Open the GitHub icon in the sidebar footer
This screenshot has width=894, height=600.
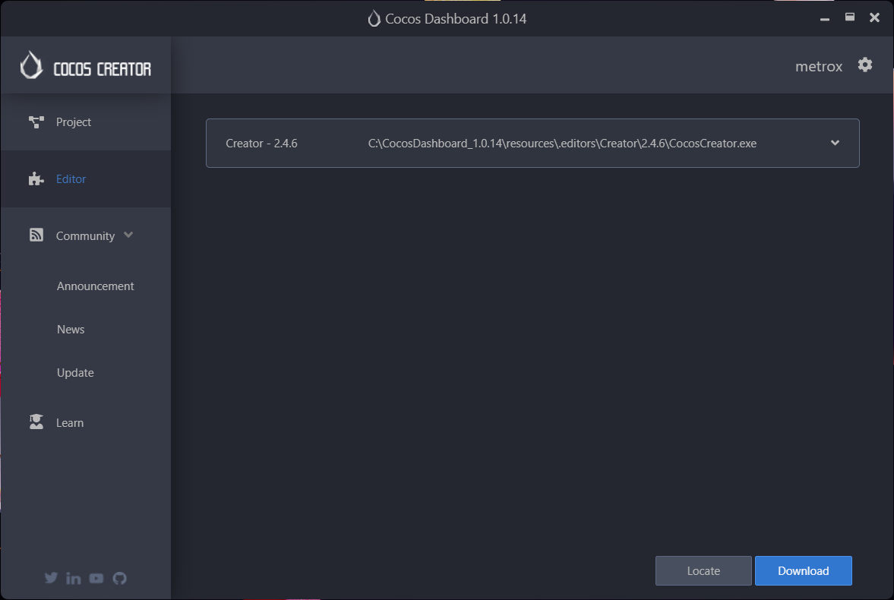[x=119, y=578]
